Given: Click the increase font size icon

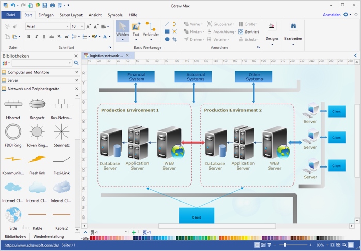Looking at the screenshot, I should tap(88, 26).
